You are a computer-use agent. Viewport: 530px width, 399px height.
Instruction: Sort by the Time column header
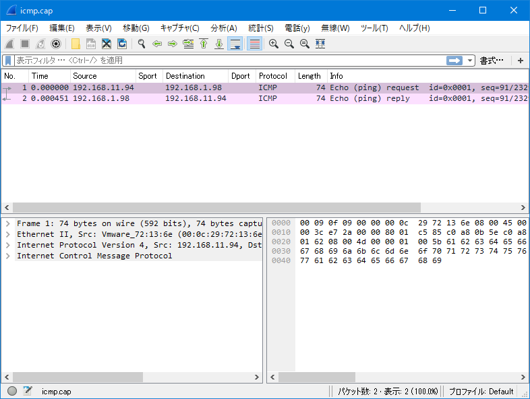click(49, 76)
